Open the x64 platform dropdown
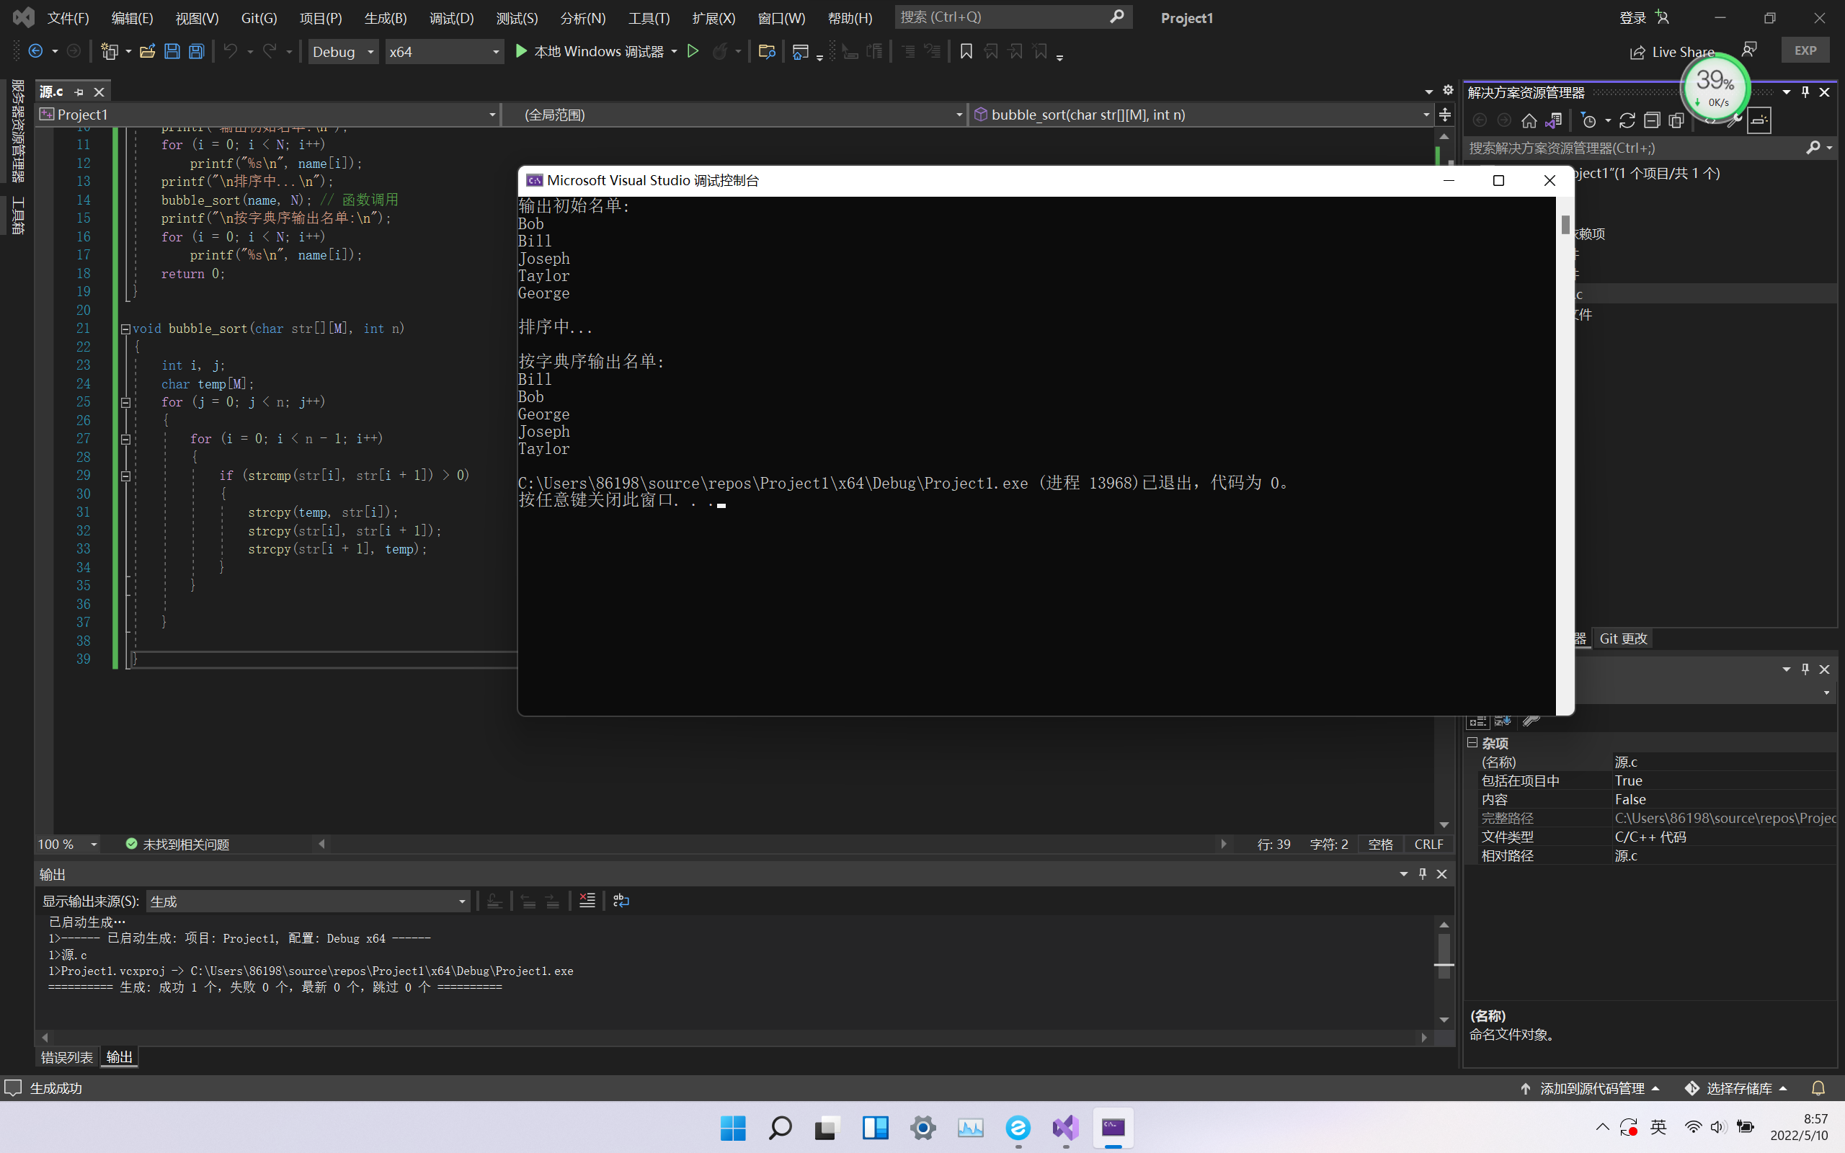The height and width of the screenshot is (1153, 1845). tap(444, 51)
